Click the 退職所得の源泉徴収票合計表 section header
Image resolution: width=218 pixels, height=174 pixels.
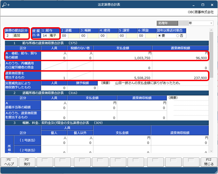pos(107,93)
